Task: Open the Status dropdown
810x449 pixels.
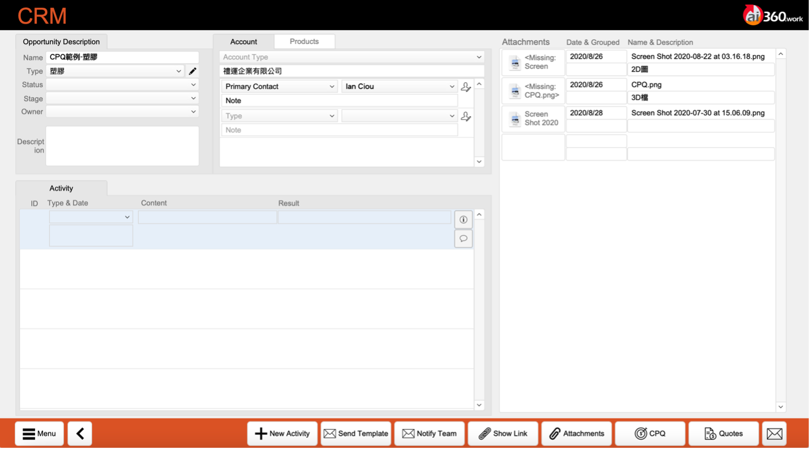Action: pyautogui.click(x=122, y=85)
